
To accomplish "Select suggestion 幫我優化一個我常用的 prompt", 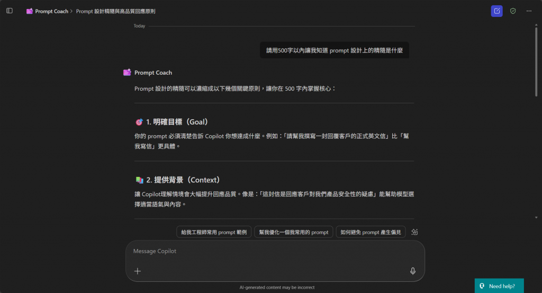I will pyautogui.click(x=293, y=232).
